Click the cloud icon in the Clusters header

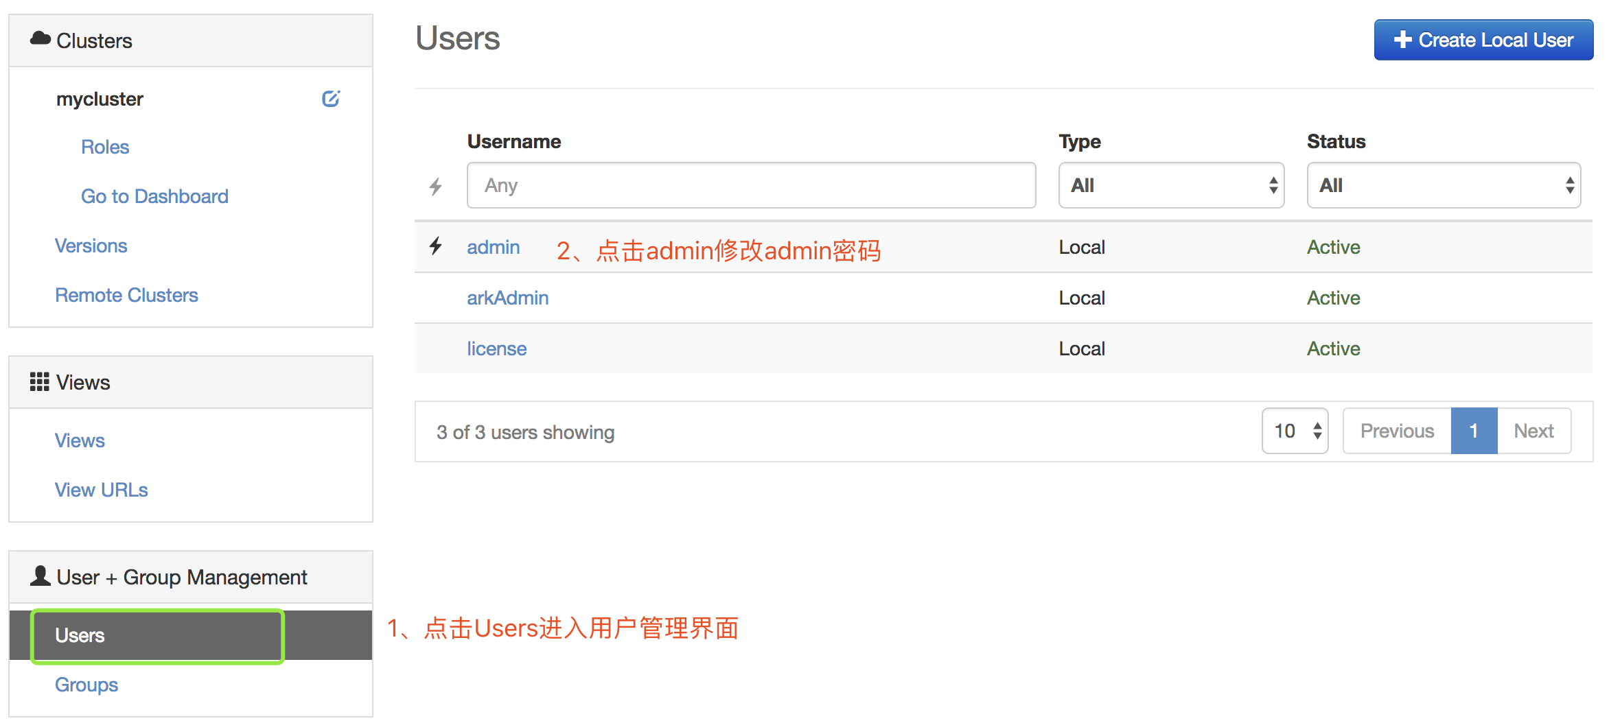tap(40, 38)
